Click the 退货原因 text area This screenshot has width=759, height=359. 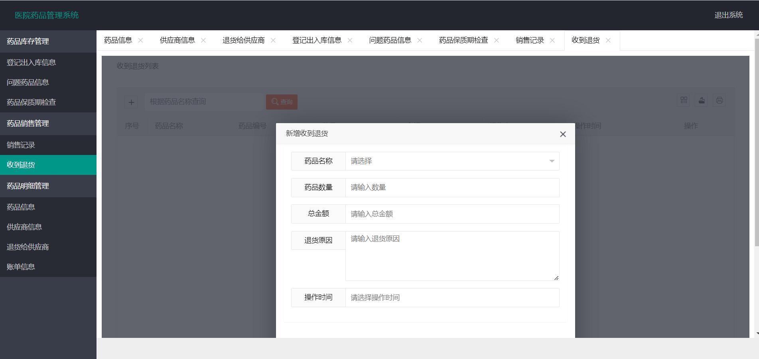click(x=452, y=256)
